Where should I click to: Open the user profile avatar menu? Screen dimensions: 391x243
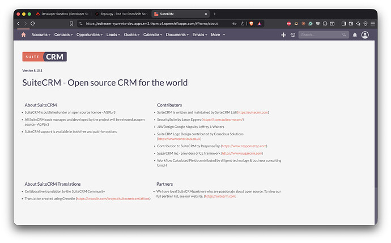(x=365, y=35)
